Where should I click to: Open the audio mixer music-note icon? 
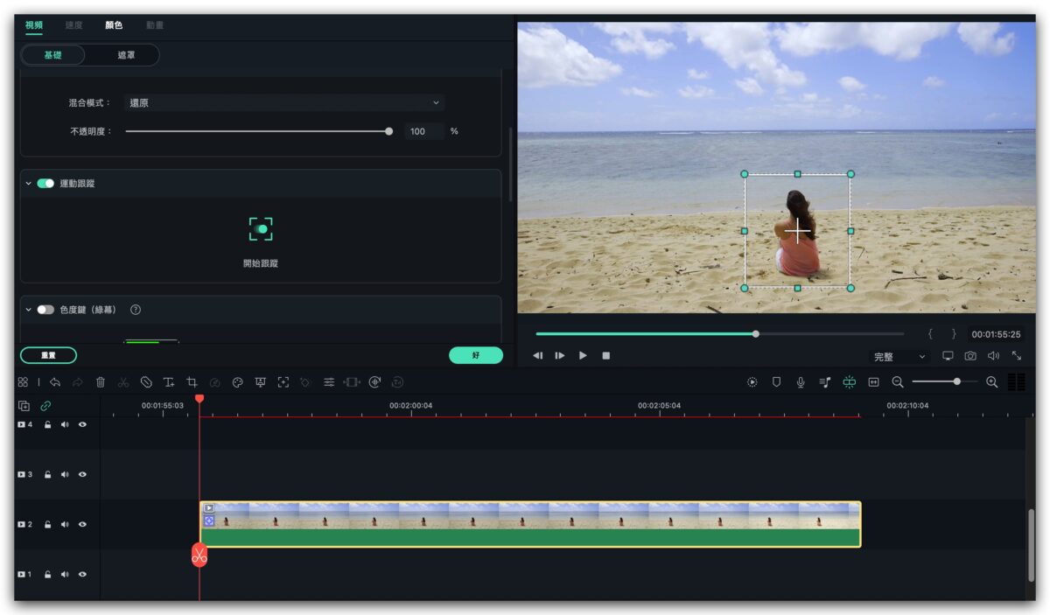click(824, 382)
